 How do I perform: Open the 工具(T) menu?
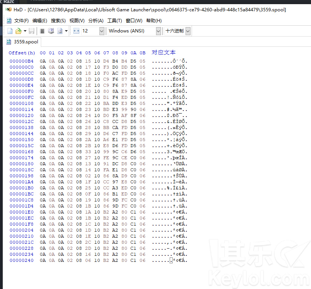(x=114, y=21)
